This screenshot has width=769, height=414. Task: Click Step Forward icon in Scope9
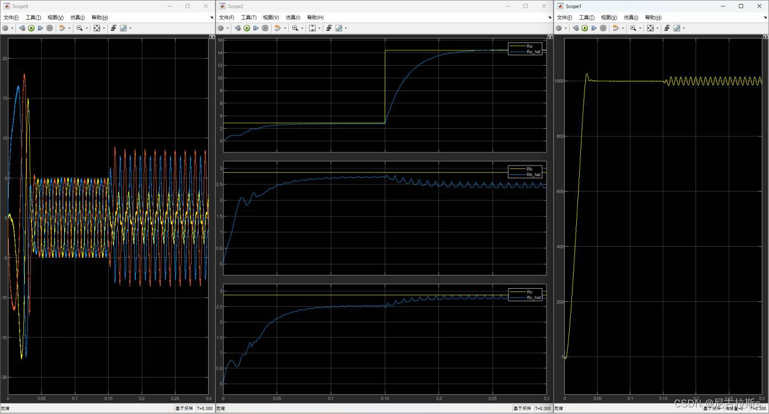point(40,28)
